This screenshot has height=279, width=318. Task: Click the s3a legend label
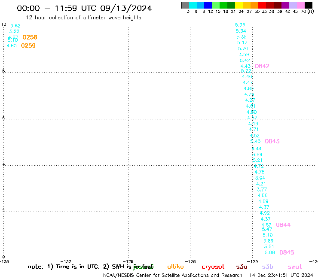click(242, 267)
